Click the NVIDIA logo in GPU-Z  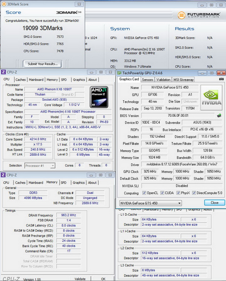tap(211, 97)
